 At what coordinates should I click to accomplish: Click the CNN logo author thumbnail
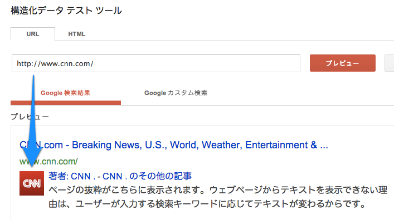(x=32, y=183)
